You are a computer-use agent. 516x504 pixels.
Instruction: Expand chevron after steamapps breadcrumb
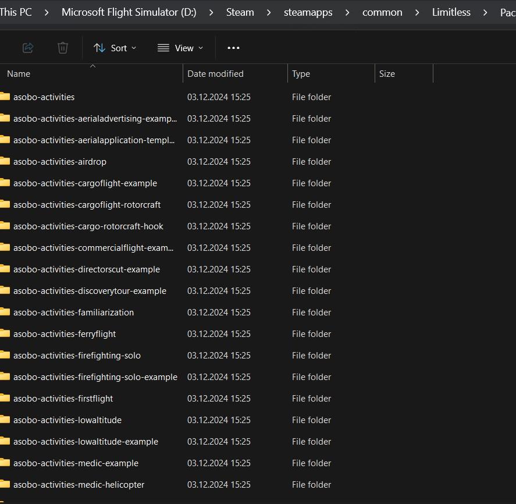pos(347,12)
